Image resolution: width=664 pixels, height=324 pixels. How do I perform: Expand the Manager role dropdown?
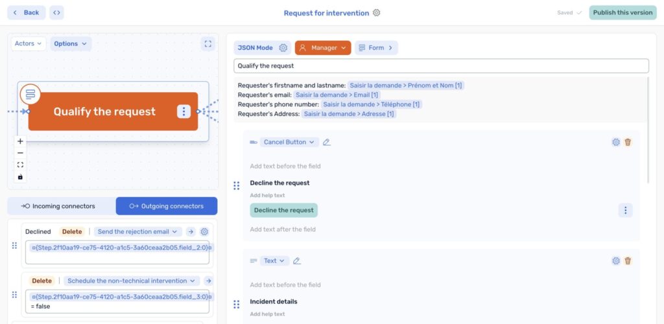pos(323,48)
